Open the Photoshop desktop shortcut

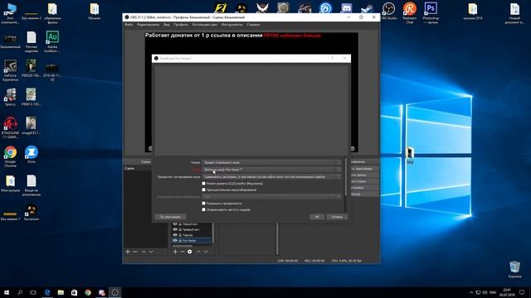click(x=431, y=13)
